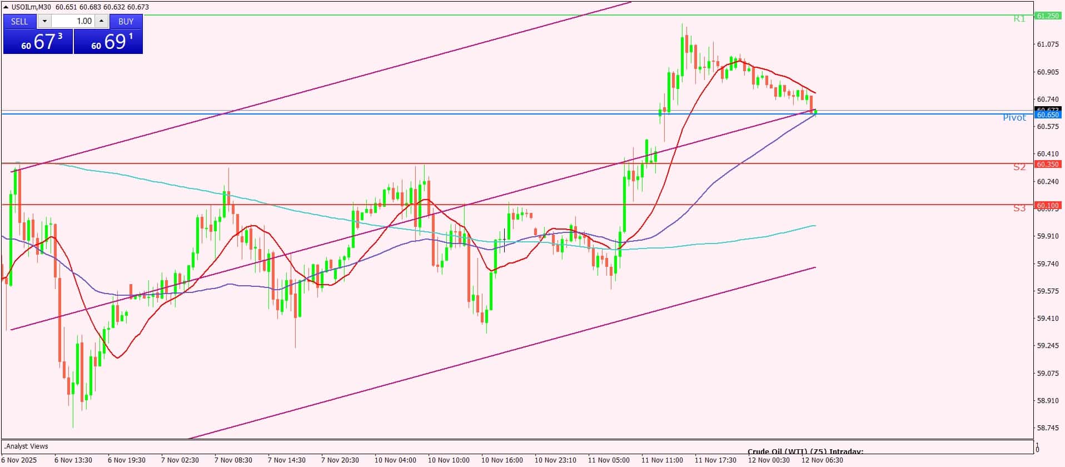1065x467 pixels.
Task: Click the 61.075 price scale value
Action: pos(1048,44)
